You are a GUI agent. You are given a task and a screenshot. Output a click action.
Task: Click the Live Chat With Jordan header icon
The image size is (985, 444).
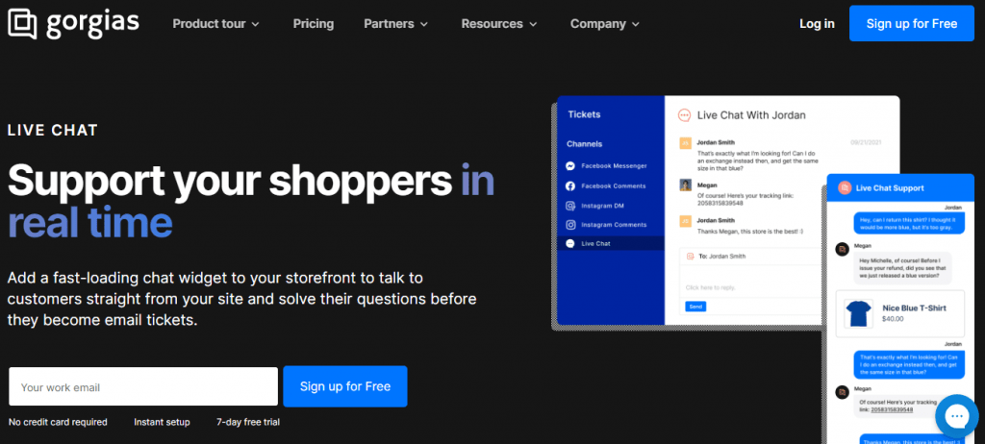point(684,114)
